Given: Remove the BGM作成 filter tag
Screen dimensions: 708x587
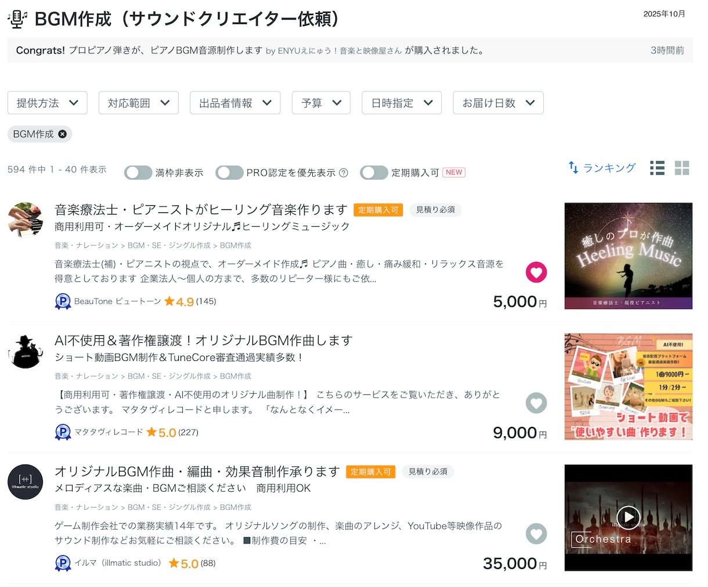Looking at the screenshot, I should click(62, 134).
